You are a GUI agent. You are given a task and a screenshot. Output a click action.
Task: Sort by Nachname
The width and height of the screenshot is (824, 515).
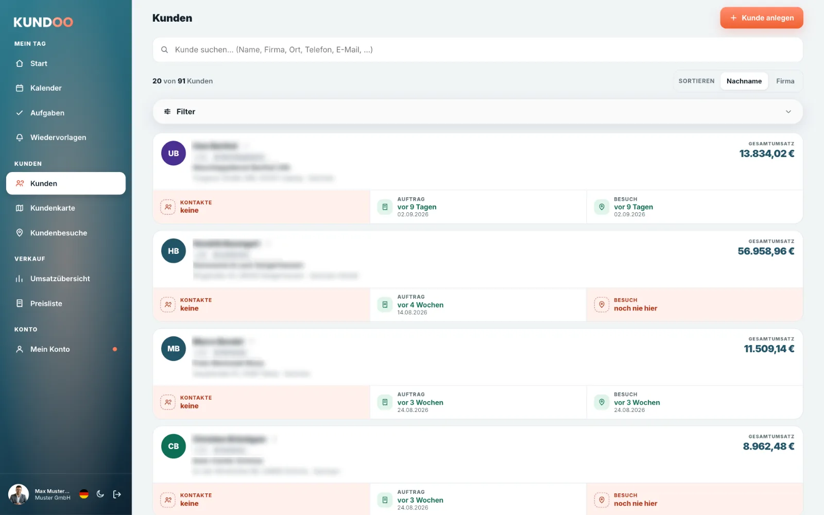point(744,81)
